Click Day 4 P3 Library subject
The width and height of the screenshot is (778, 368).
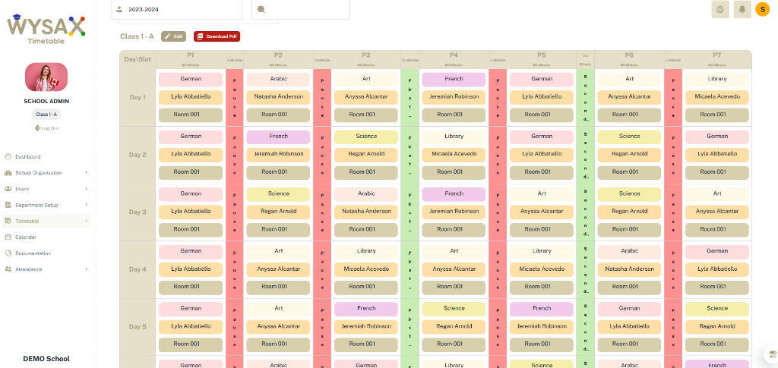point(366,252)
